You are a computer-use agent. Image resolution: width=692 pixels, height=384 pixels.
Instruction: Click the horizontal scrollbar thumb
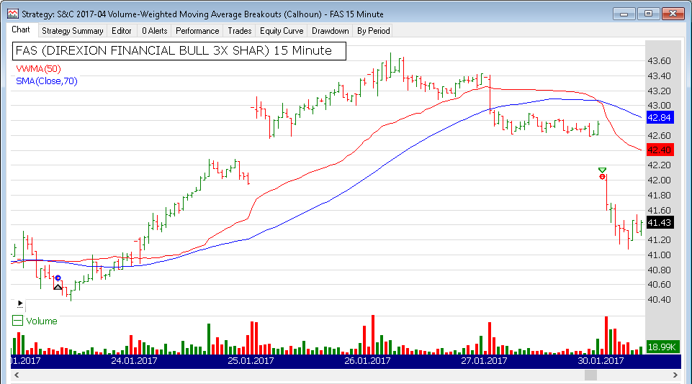(x=590, y=375)
